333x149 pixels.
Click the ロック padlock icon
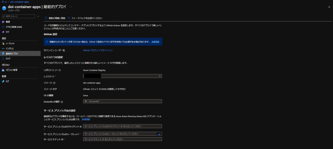coord(3,59)
